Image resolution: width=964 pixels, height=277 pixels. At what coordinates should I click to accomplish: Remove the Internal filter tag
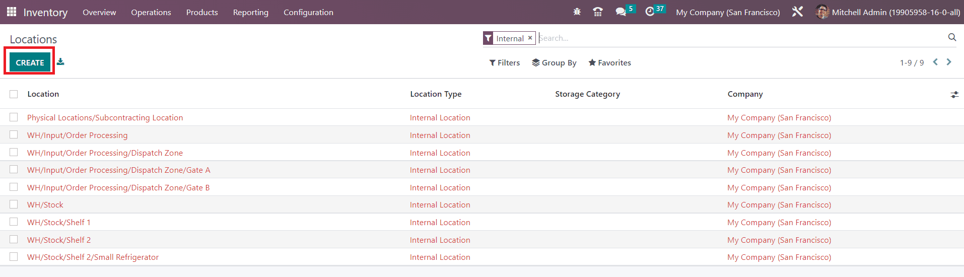(x=530, y=38)
